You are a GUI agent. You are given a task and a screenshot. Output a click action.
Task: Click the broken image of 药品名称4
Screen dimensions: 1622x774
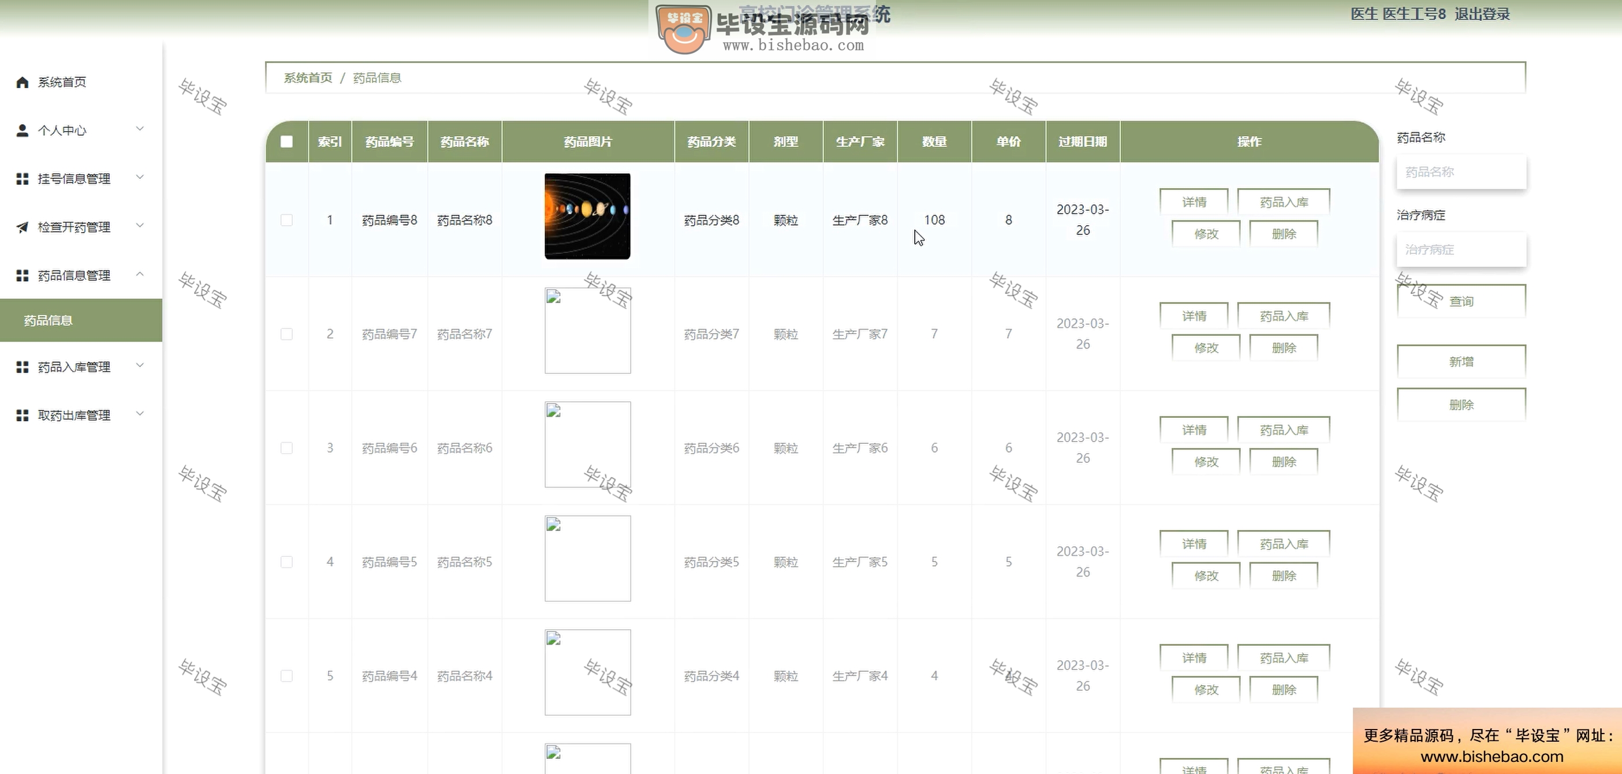pyautogui.click(x=587, y=672)
